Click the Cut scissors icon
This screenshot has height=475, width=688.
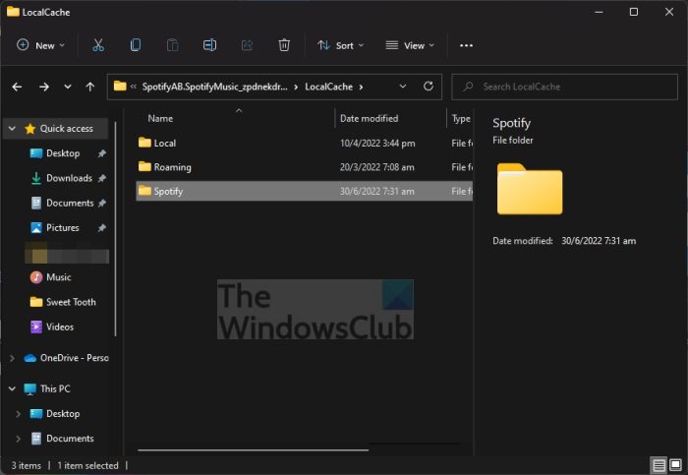click(98, 45)
